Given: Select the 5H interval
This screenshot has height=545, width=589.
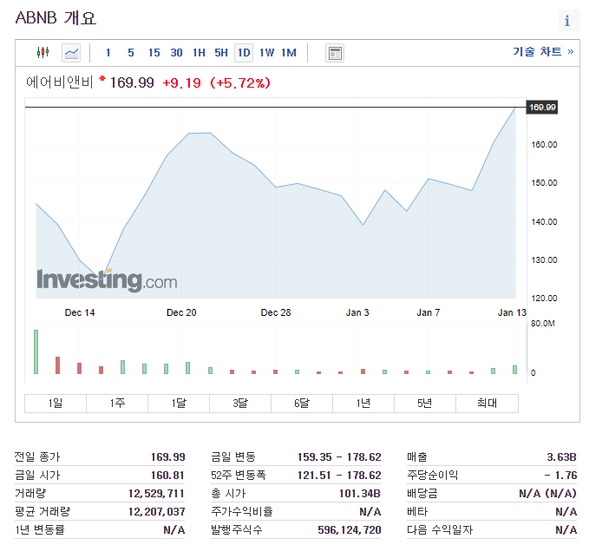Looking at the screenshot, I should pos(221,53).
